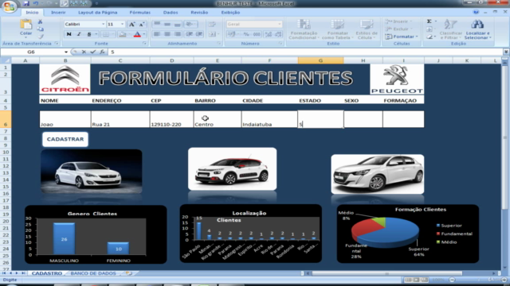Open Layout da Página tab
510x286 pixels.
pos(97,13)
